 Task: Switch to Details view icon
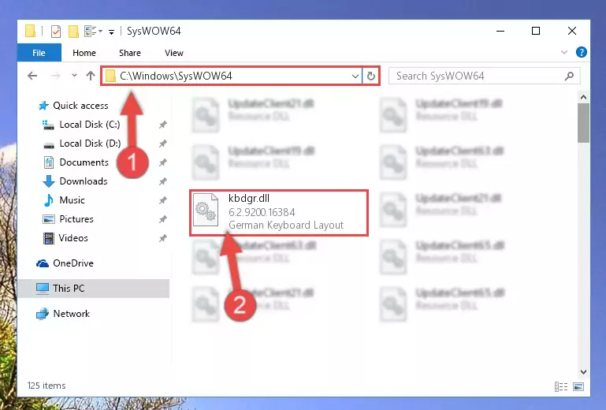click(561, 386)
